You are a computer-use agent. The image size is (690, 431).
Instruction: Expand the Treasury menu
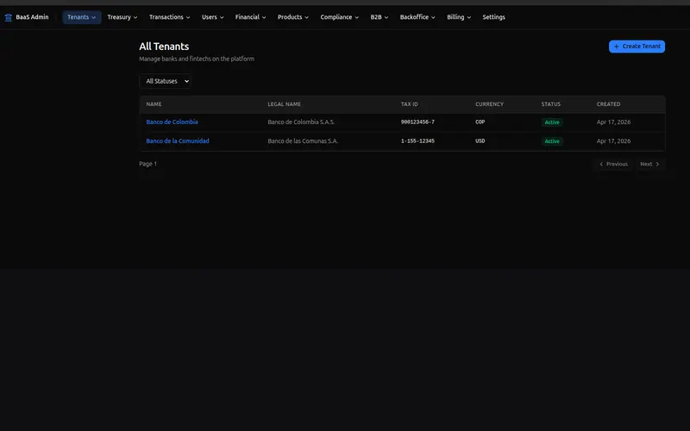click(122, 17)
